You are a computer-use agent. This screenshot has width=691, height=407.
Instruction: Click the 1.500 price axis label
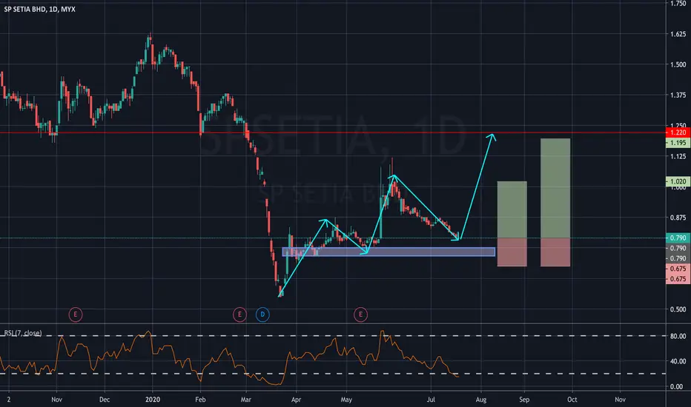tap(678, 64)
